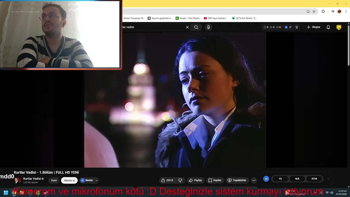
Task: Open Chrome three-dot menu
Action: [x=346, y=11]
